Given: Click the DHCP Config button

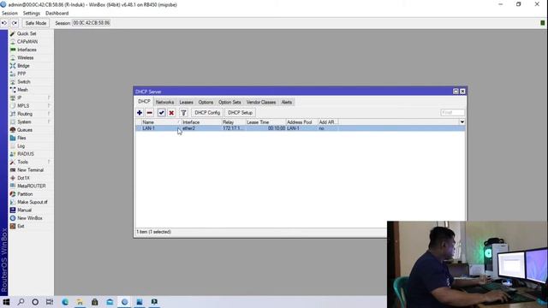Looking at the screenshot, I should click(207, 113).
